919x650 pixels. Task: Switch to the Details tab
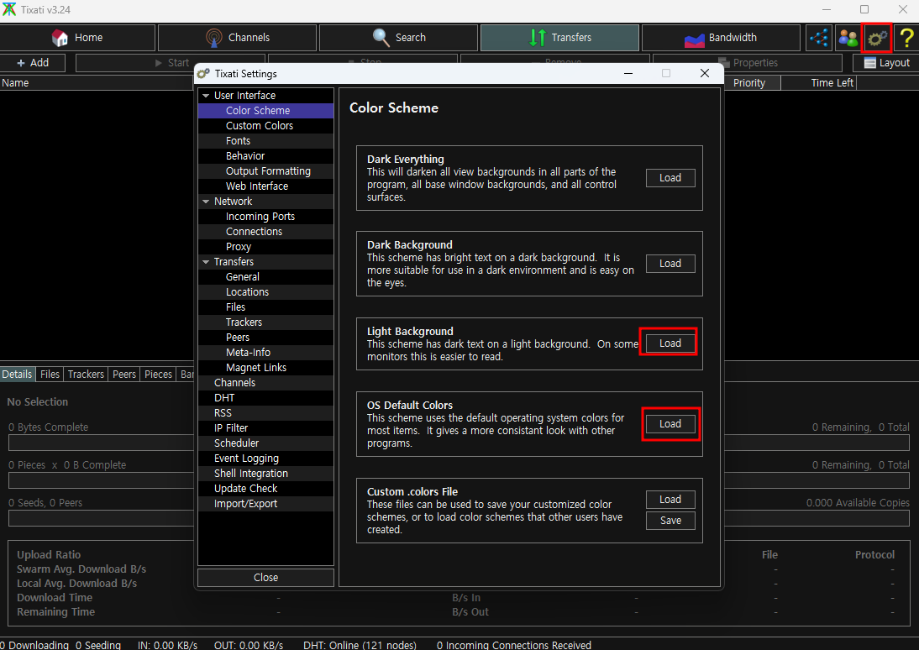point(17,374)
